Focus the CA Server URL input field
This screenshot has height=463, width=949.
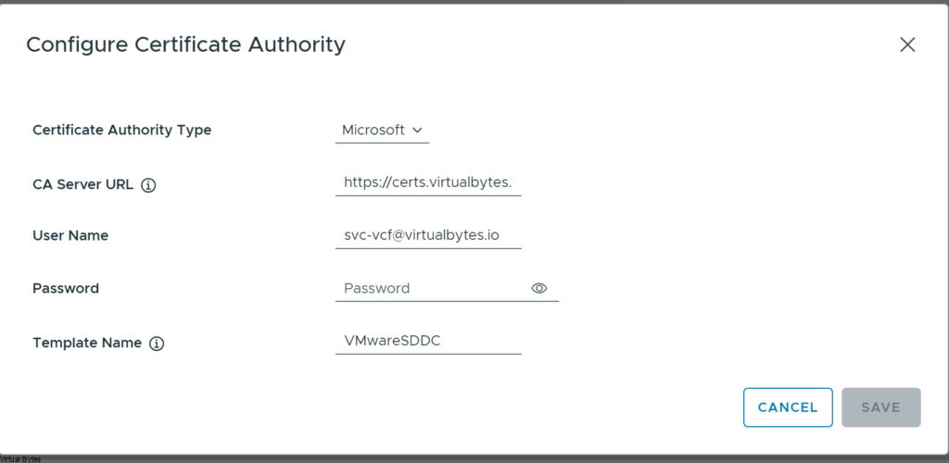pos(428,183)
